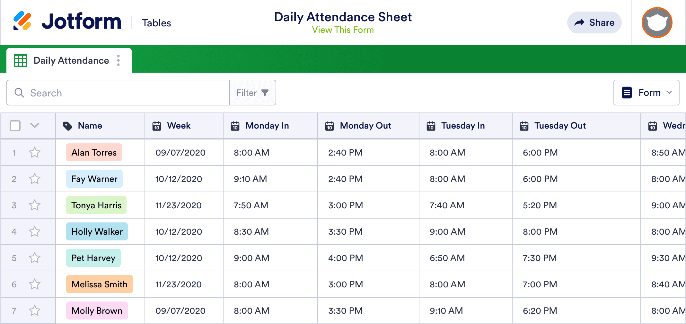The width and height of the screenshot is (686, 324).
Task: Open the chevron beside the select-all checkbox
Action: 35,126
